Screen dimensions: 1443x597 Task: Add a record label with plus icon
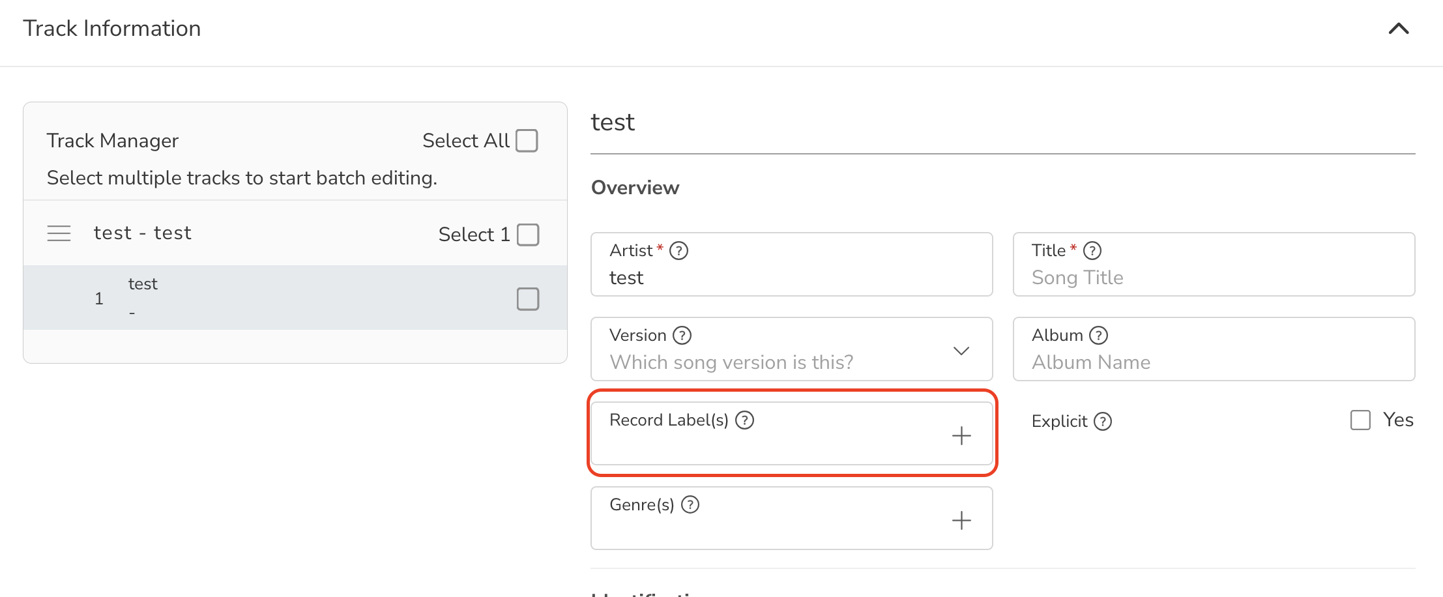coord(961,435)
